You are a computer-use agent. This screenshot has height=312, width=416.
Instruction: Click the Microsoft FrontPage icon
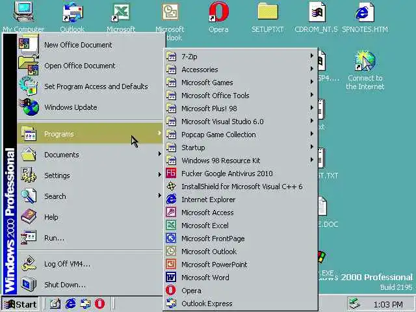click(171, 239)
